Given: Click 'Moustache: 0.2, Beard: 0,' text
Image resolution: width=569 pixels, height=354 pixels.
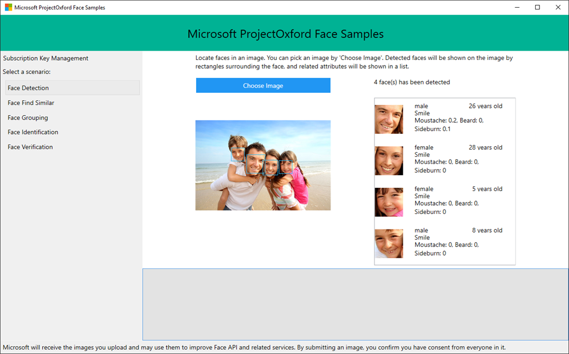Looking at the screenshot, I should pos(449,121).
